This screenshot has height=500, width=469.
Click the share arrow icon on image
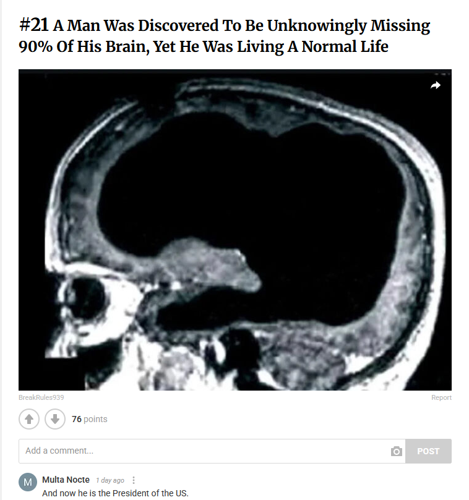pos(436,85)
